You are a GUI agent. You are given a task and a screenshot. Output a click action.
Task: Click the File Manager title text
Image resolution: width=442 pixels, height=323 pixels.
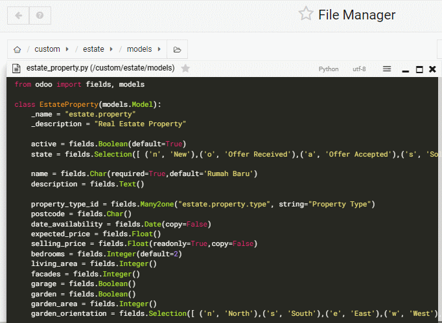(x=357, y=15)
